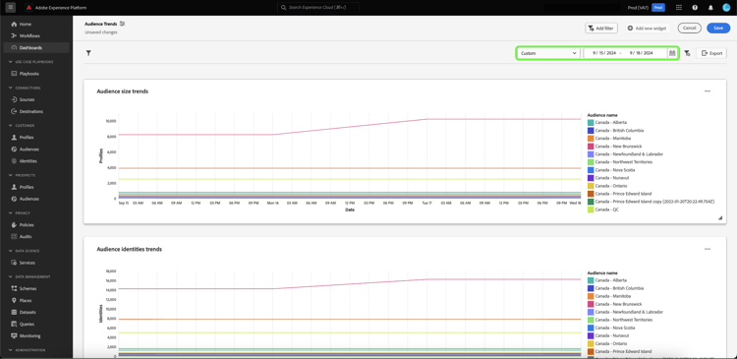Click the user profile avatar

726,8
